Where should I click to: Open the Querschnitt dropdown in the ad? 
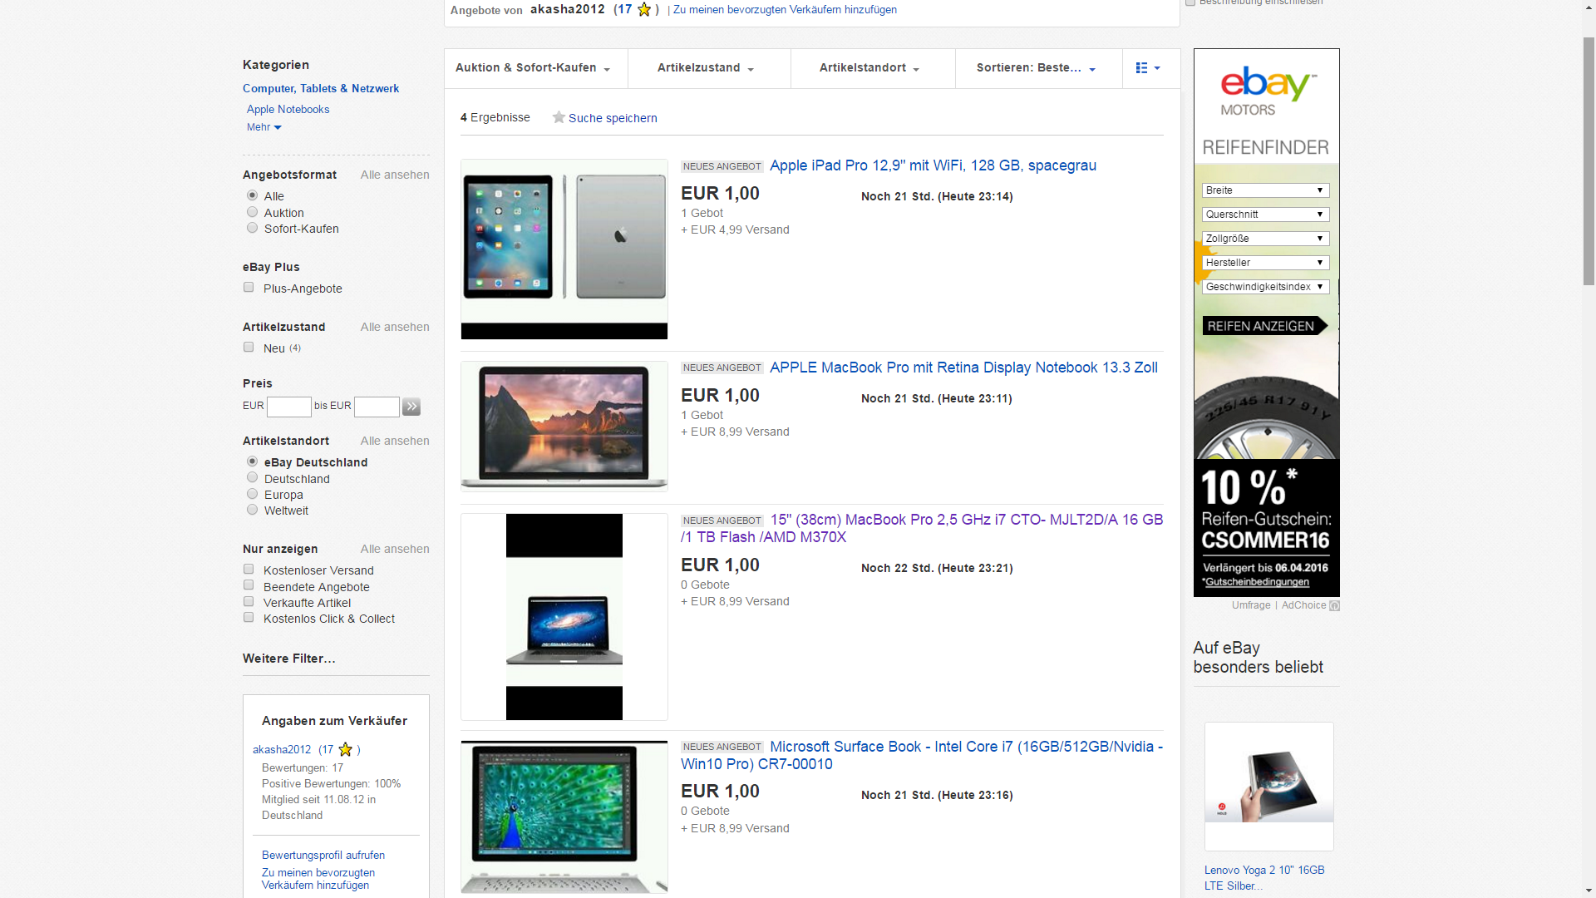(1265, 215)
